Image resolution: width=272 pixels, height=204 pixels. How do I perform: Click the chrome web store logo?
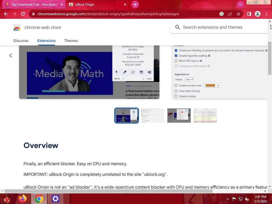17,27
